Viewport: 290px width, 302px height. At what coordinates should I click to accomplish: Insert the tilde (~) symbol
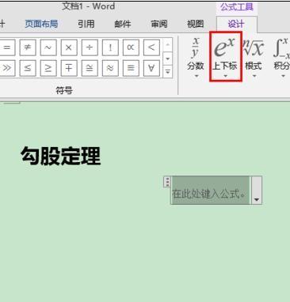(x=48, y=47)
